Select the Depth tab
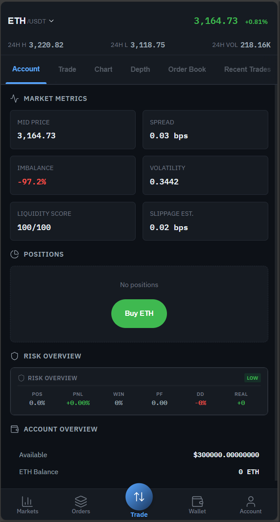Screen dimensions: 280x522 (x=140, y=69)
